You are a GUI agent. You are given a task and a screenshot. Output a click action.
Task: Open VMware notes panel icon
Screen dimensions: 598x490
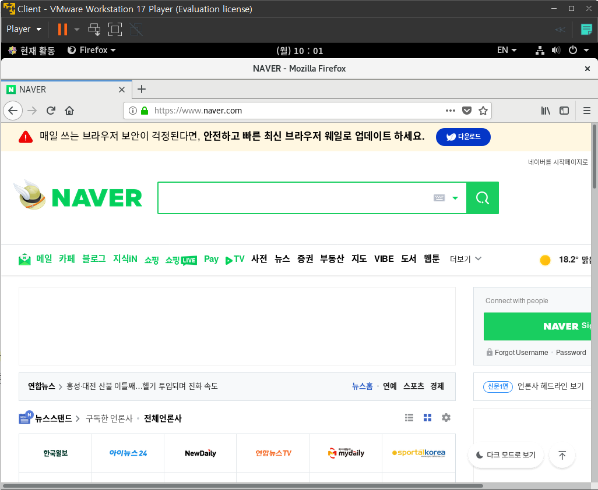pyautogui.click(x=586, y=29)
